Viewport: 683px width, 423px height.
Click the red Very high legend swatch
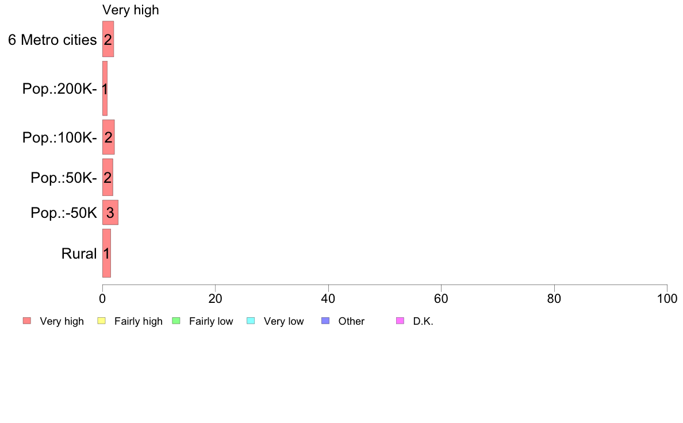[27, 321]
